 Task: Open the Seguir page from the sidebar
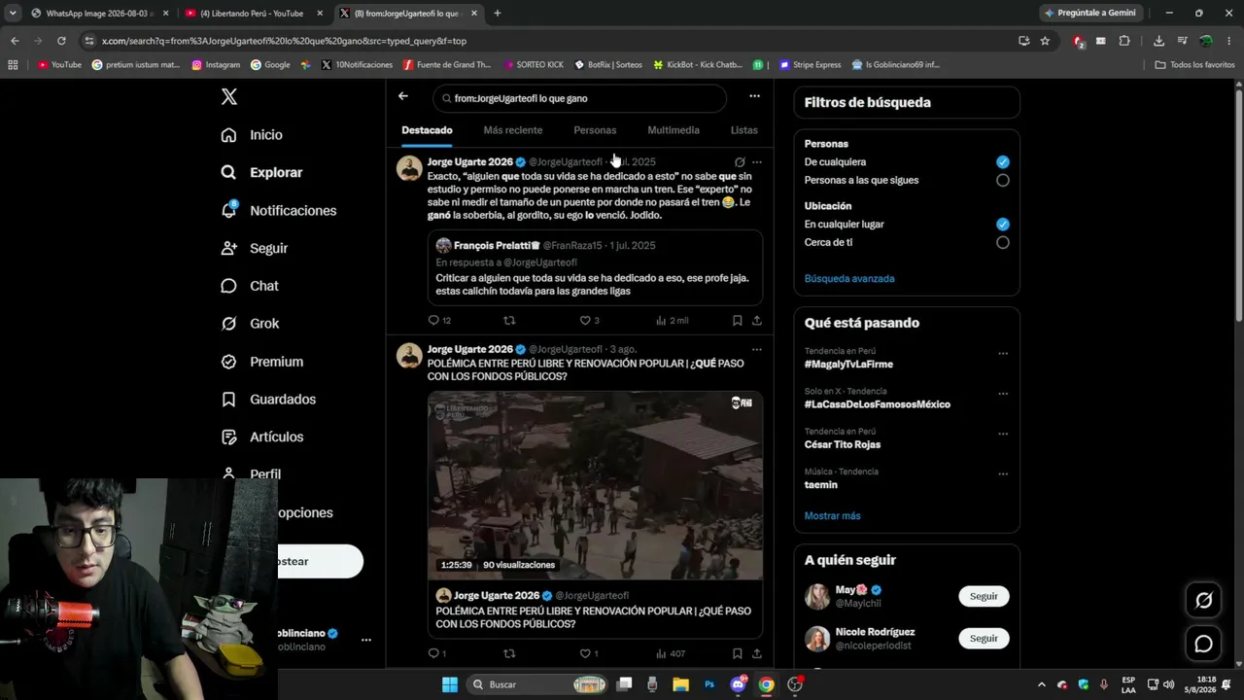click(254, 248)
